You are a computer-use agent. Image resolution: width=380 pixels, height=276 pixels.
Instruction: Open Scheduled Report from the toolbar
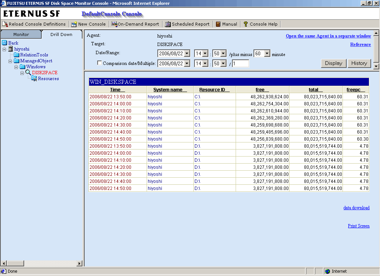[187, 24]
